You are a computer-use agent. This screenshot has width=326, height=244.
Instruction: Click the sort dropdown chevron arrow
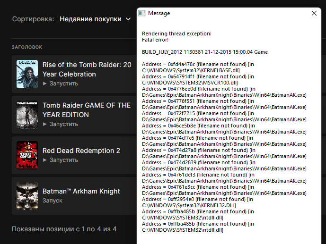128,19
